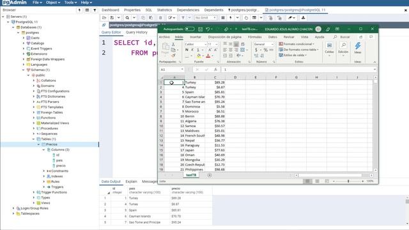The image size is (409, 230).
Task: Select the Materialized Views tree node
Action: click(x=55, y=123)
